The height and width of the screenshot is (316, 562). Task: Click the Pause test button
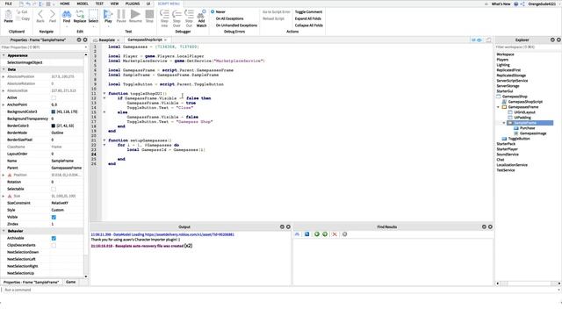click(x=121, y=16)
